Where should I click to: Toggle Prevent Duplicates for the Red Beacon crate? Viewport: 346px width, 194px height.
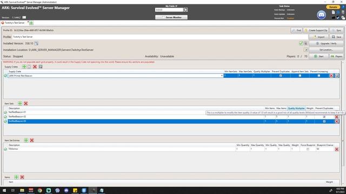coord(281,75)
